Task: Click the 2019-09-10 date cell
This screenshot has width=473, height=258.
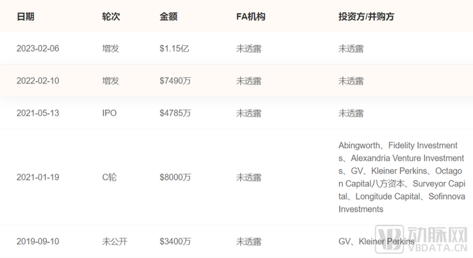Action: [x=37, y=241]
